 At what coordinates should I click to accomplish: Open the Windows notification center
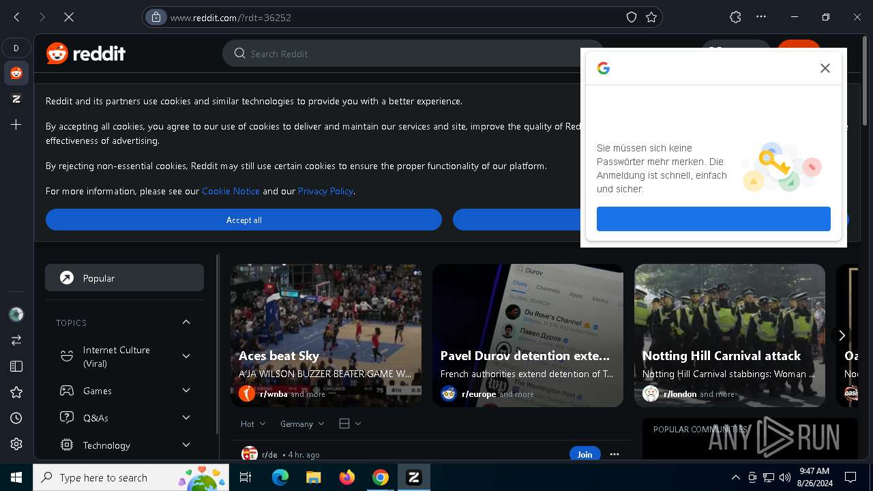[x=850, y=477]
